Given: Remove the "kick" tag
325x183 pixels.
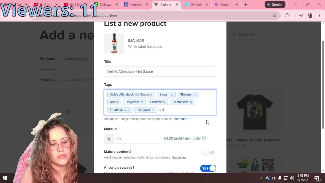Looking at the screenshot, I should [117, 102].
